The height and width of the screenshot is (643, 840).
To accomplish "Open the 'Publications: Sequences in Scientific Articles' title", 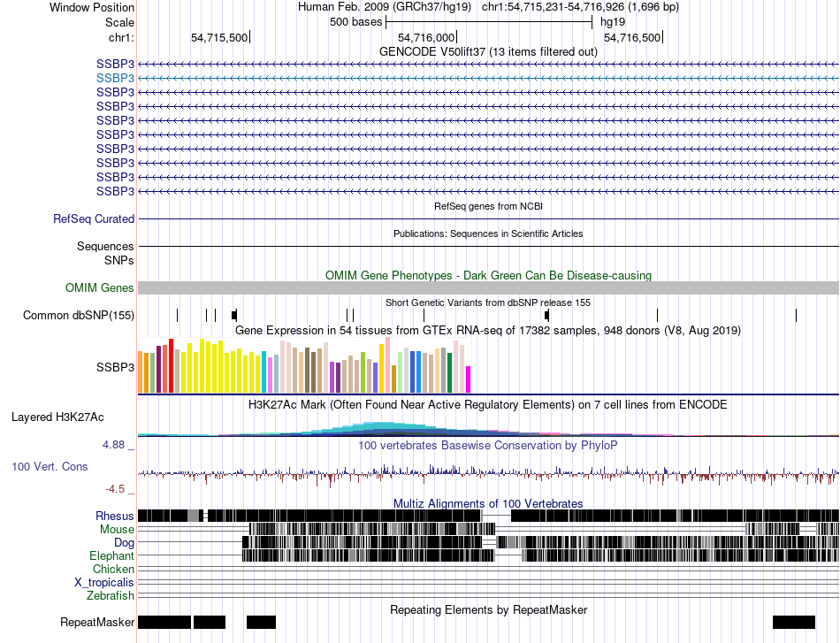I will 488,233.
